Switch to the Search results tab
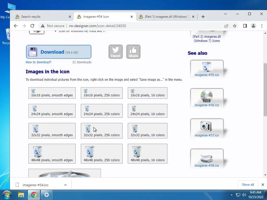Screen dimensions: 267x200 [43, 17]
